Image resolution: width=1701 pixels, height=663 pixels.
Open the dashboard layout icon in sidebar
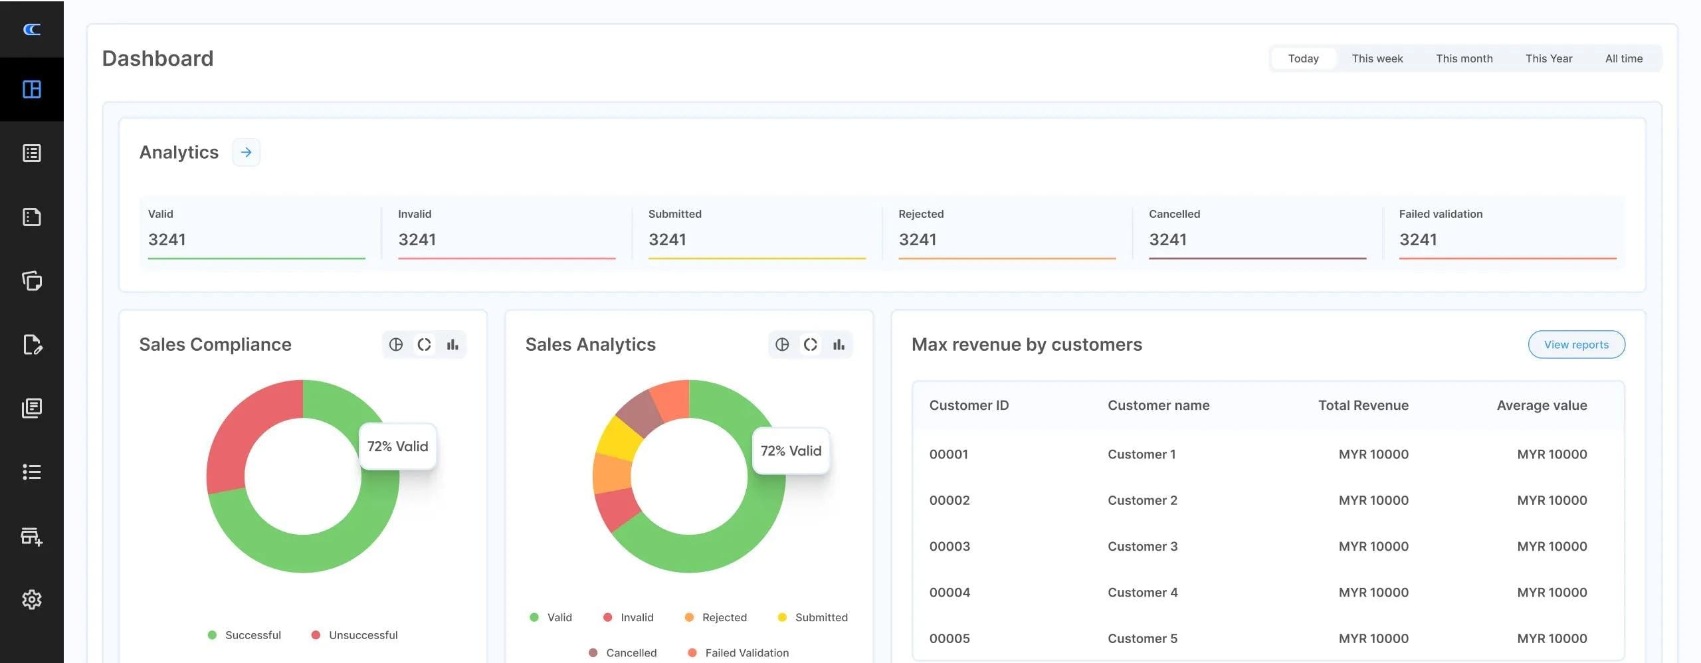[31, 89]
